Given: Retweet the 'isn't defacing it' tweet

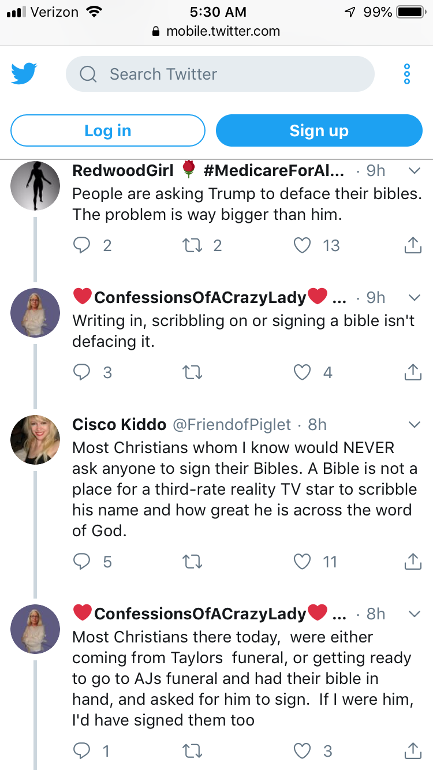Looking at the screenshot, I should pyautogui.click(x=192, y=373).
